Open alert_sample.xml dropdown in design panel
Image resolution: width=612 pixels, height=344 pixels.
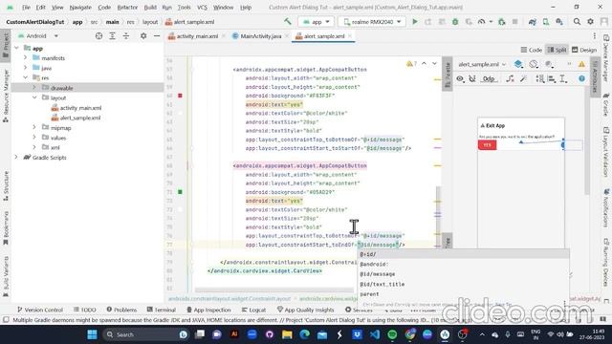(482, 64)
